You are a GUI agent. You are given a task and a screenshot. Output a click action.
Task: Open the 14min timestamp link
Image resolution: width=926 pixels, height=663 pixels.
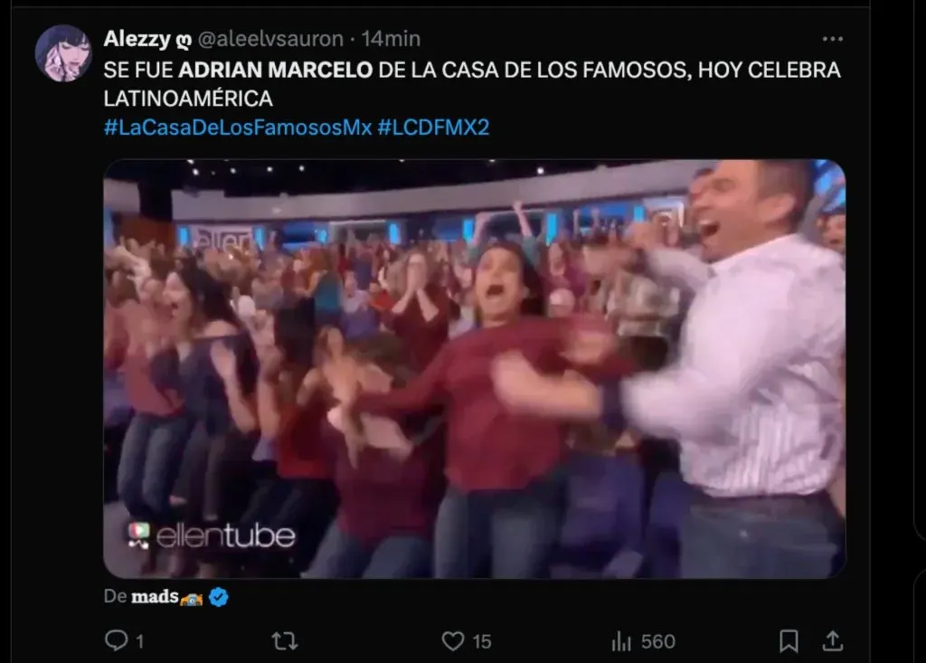tap(391, 39)
